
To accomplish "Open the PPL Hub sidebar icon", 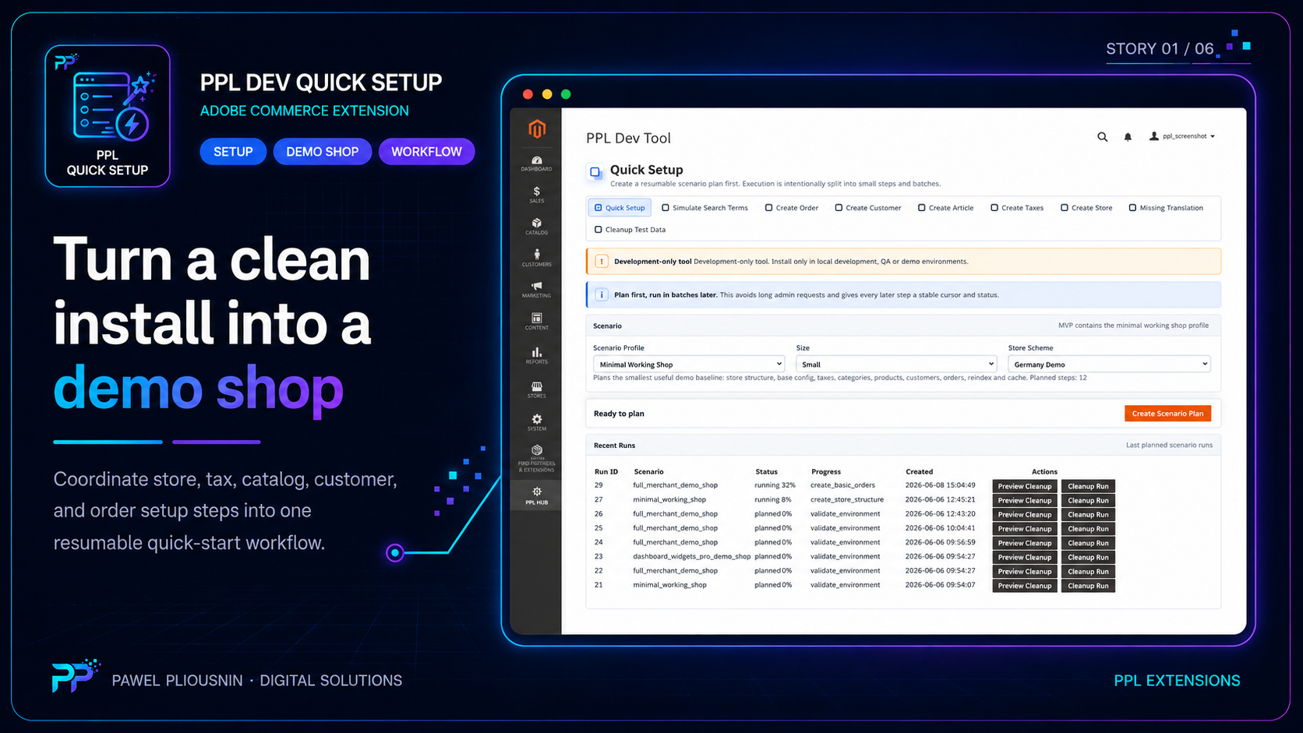I will [536, 495].
